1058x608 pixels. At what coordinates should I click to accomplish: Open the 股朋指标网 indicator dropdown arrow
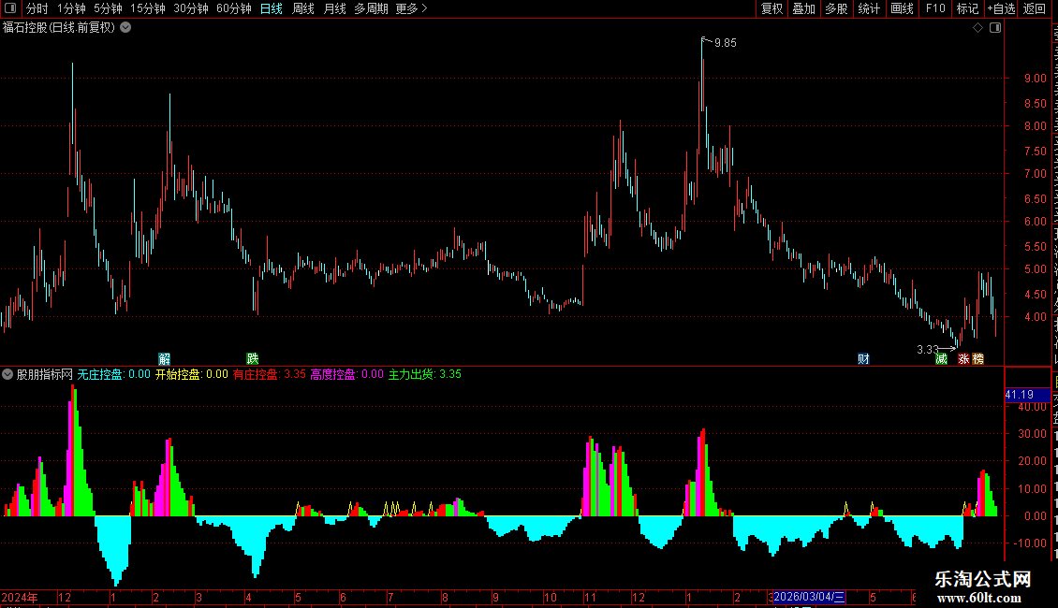[7, 374]
